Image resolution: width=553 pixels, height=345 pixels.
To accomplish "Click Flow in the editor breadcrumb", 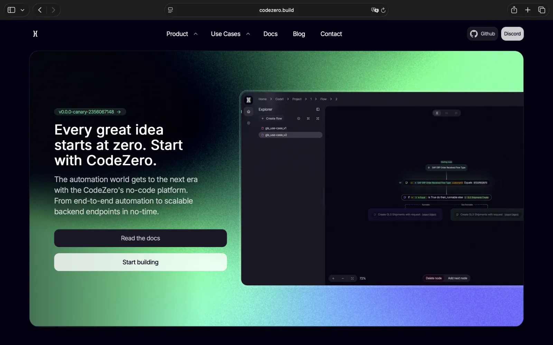I will 324,99.
